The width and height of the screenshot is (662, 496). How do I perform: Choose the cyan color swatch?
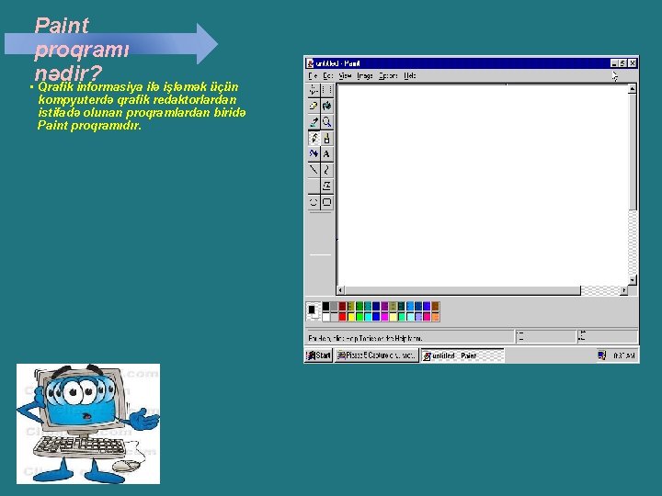click(x=368, y=317)
